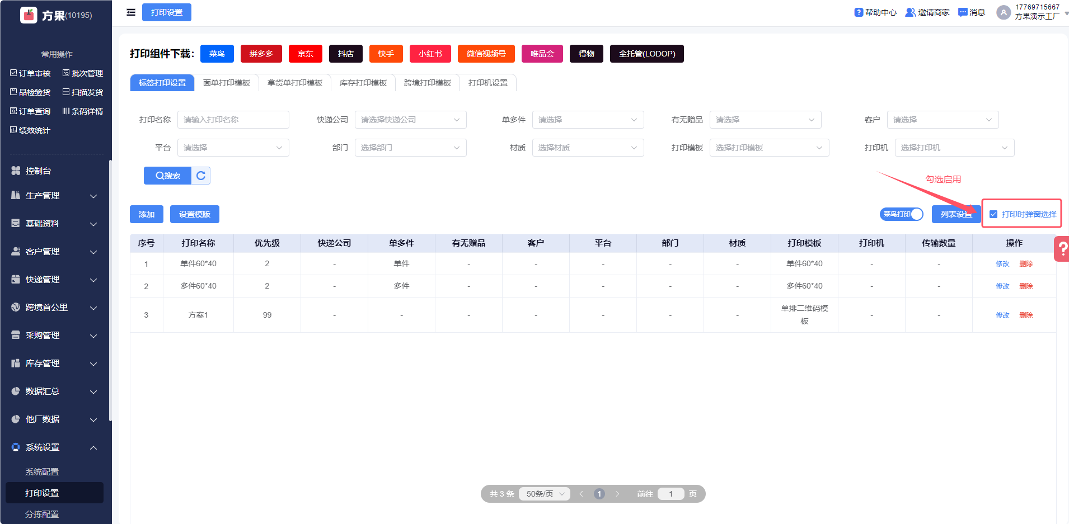Click the refresh icon next to search
The width and height of the screenshot is (1069, 524).
click(201, 176)
